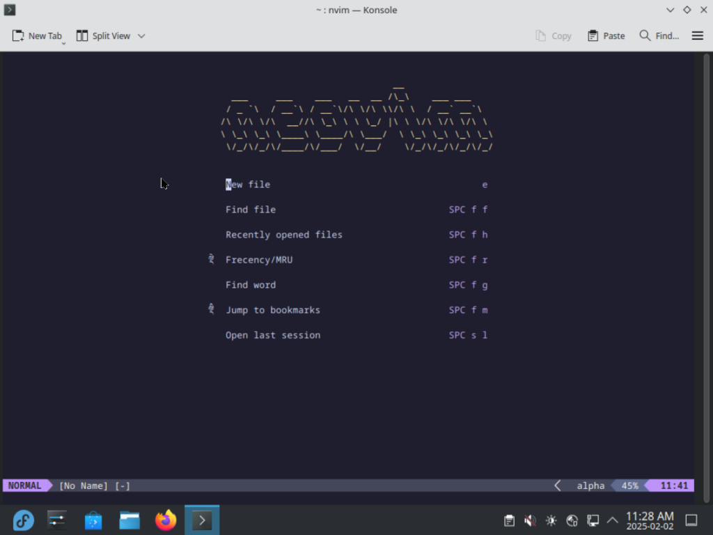The width and height of the screenshot is (713, 535).
Task: Click the Find... toolbar button
Action: [659, 36]
